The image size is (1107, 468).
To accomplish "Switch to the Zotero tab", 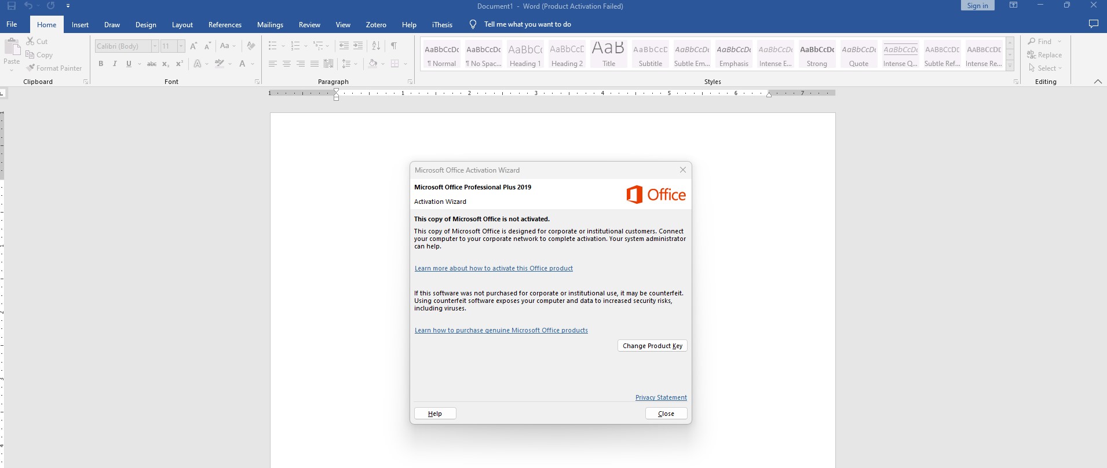I will point(376,24).
